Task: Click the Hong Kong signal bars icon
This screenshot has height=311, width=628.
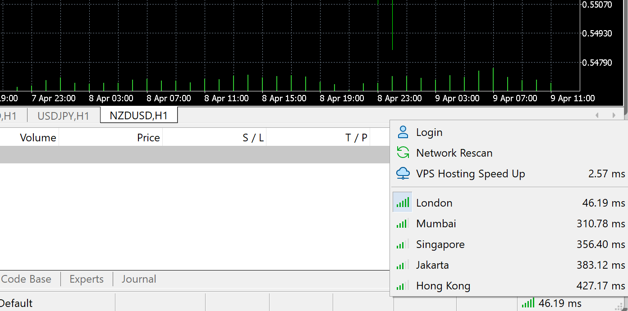Action: coord(403,286)
